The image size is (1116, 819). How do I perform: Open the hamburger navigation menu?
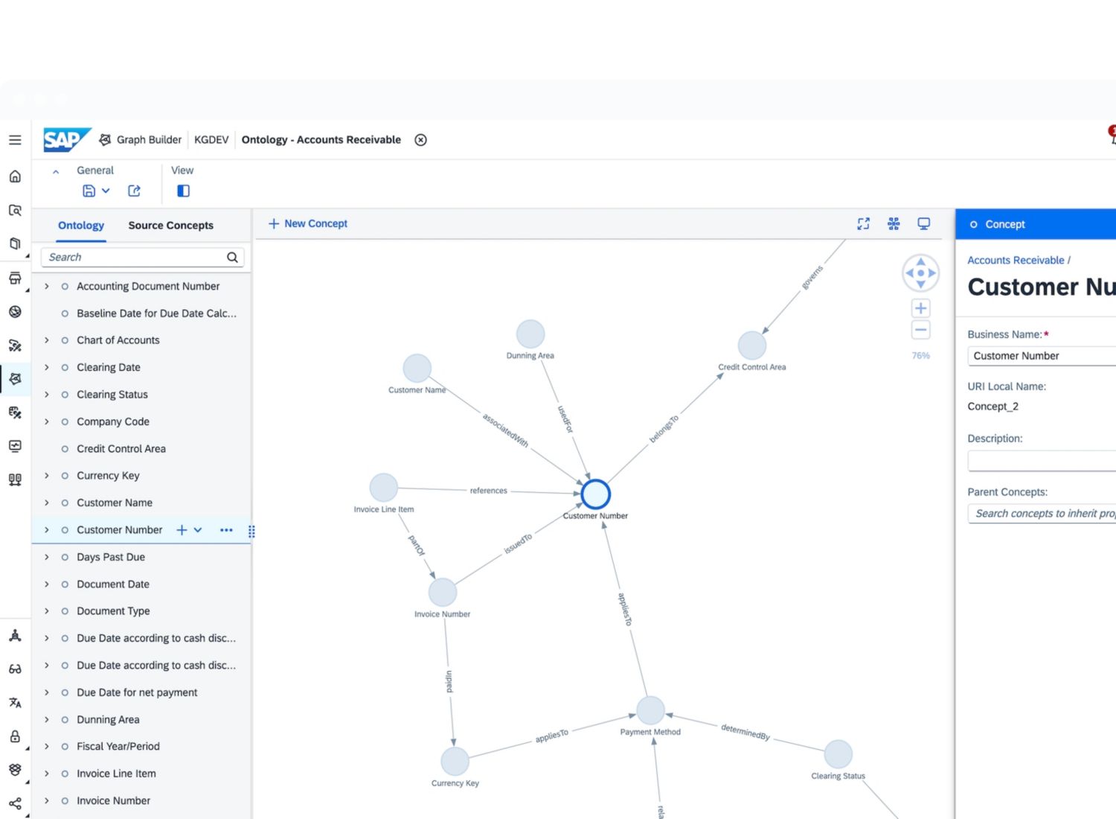tap(15, 140)
